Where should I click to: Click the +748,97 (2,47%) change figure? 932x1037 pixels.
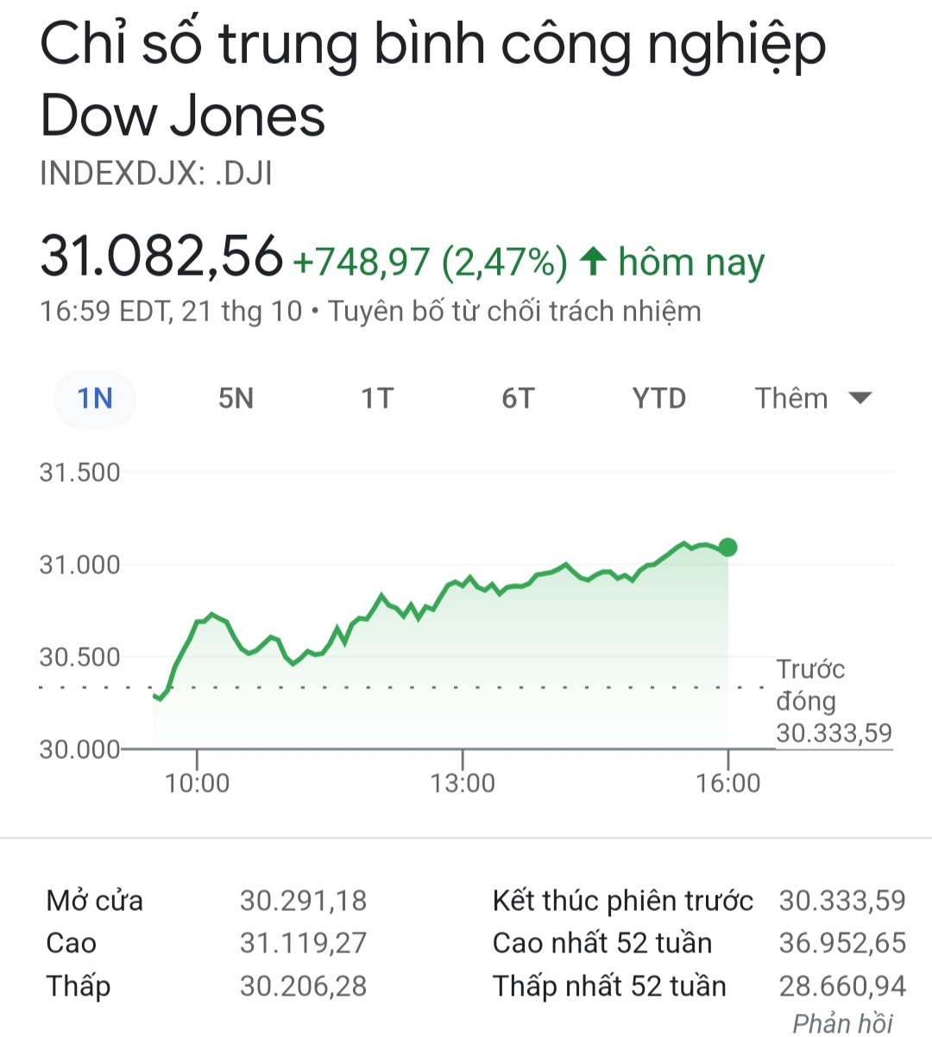point(431,262)
